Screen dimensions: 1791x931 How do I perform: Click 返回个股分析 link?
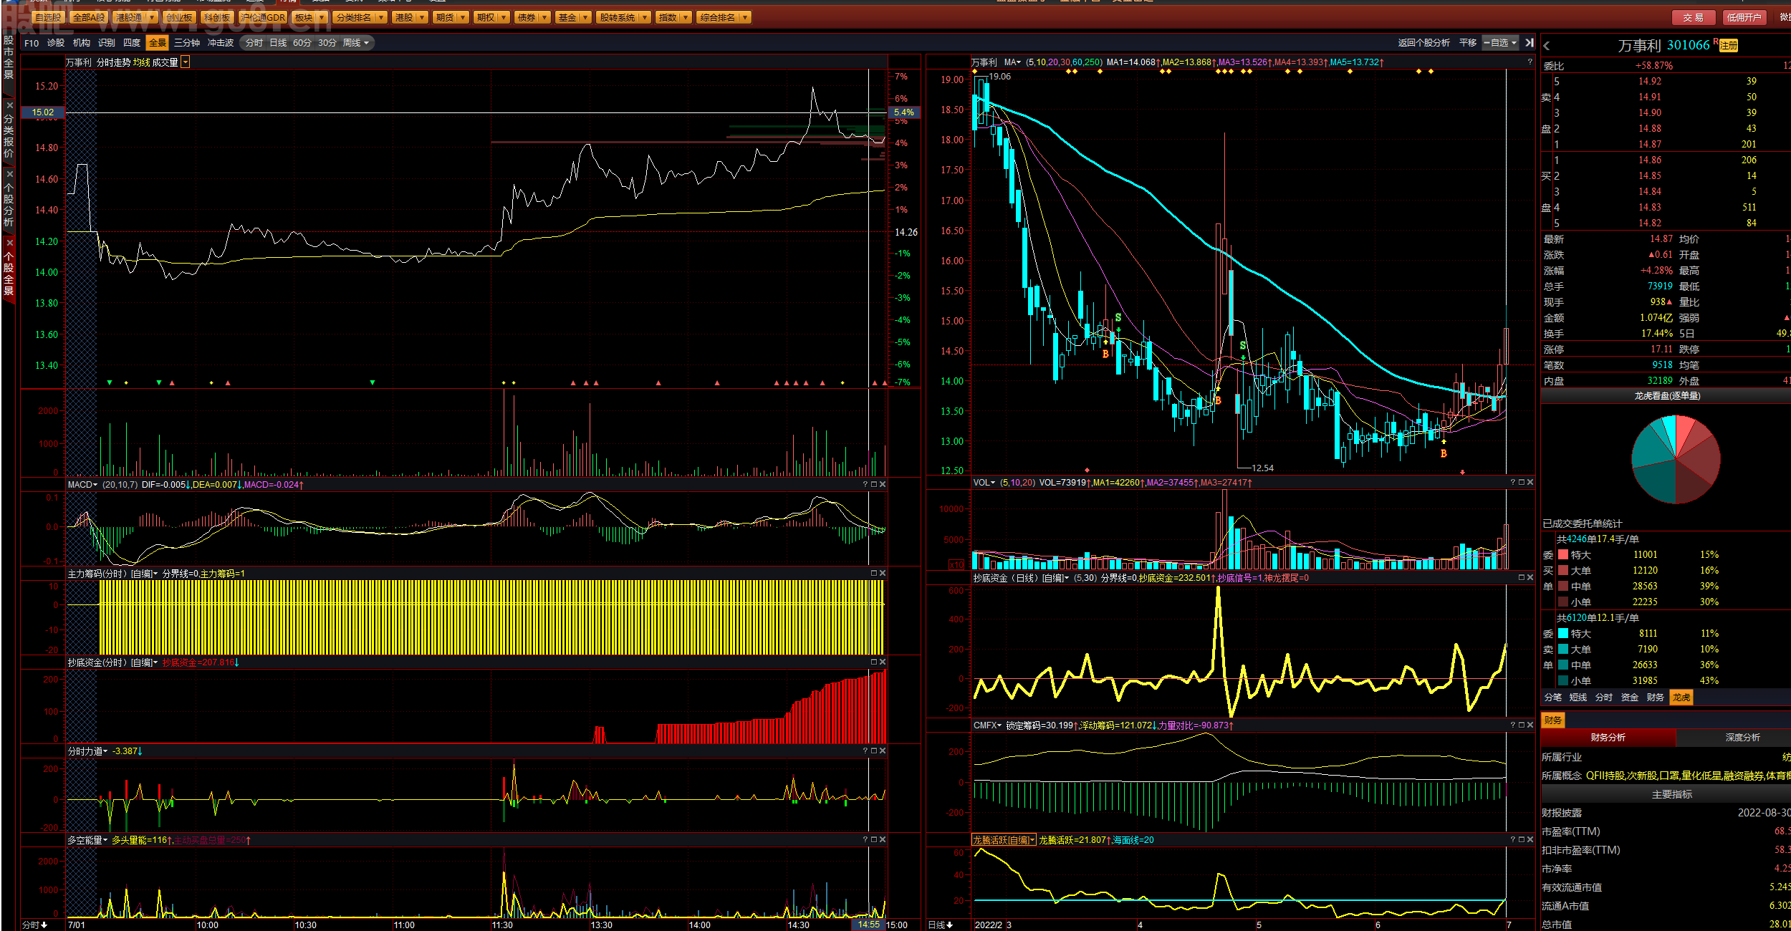click(1424, 43)
